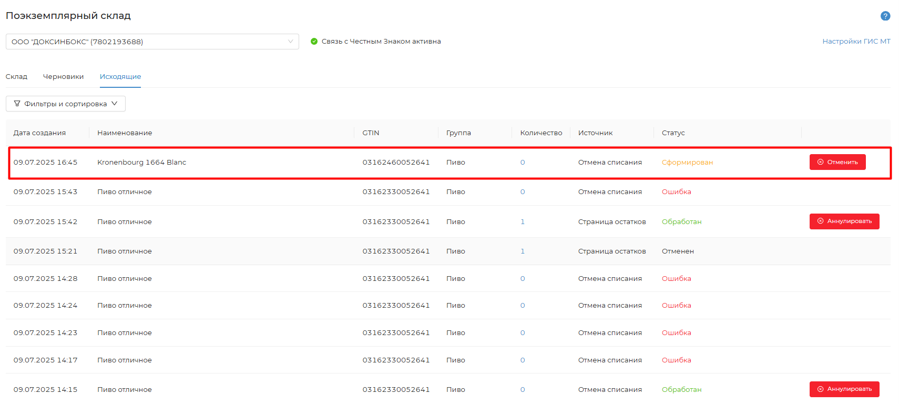Viewport: 899px width, 404px height.
Task: Open the Черновики tab
Action: tap(63, 77)
